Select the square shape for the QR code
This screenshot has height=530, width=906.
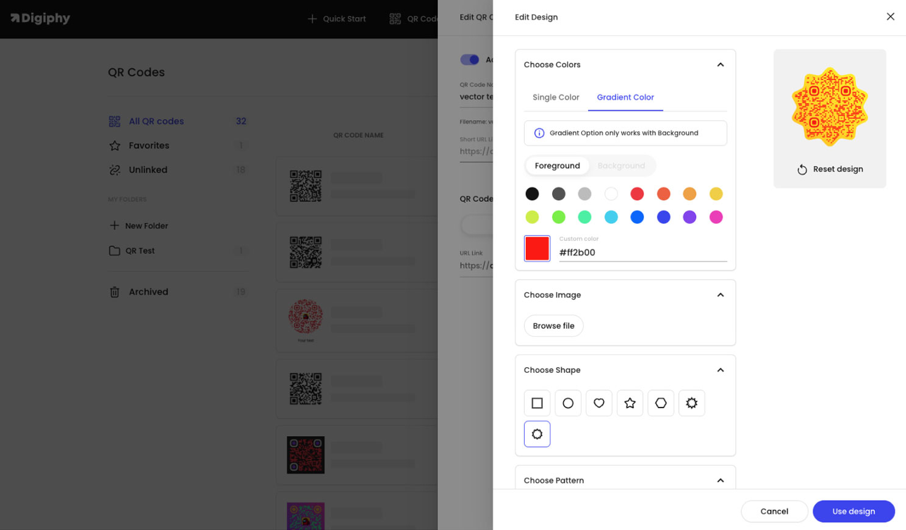[537, 403]
